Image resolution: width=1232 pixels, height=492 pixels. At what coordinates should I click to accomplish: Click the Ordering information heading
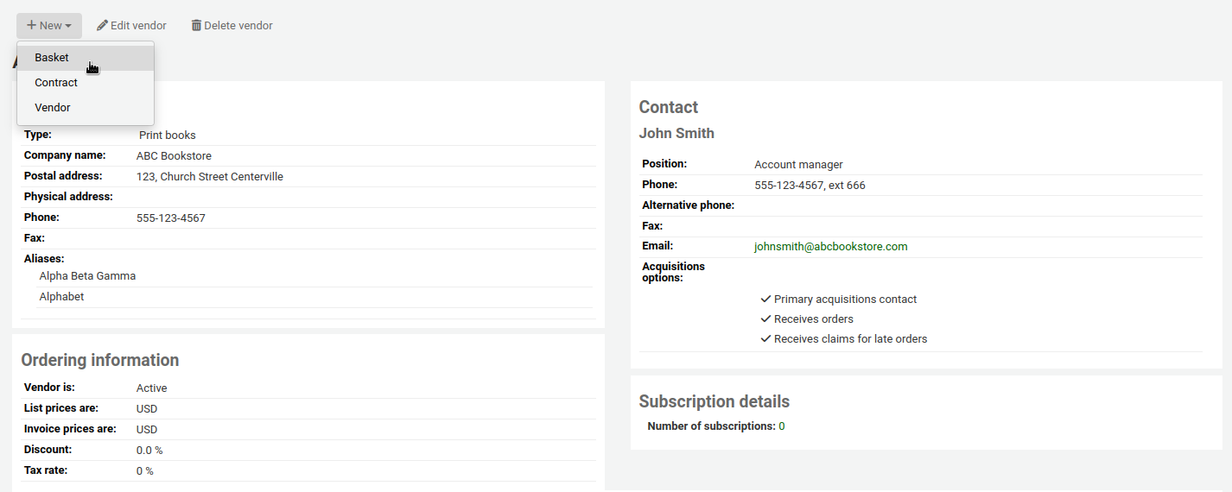(99, 360)
